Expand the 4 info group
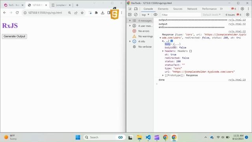The height and width of the screenshot is (142, 252). click(x=130, y=41)
